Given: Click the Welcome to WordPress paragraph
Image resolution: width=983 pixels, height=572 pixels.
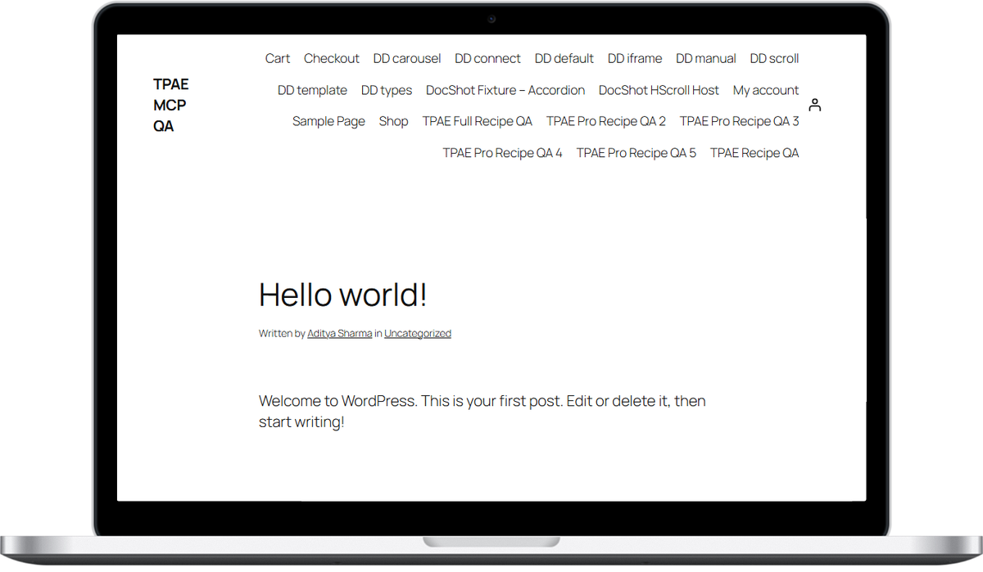Looking at the screenshot, I should [482, 412].
